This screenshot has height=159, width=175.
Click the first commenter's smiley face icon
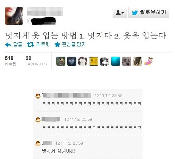point(38,96)
